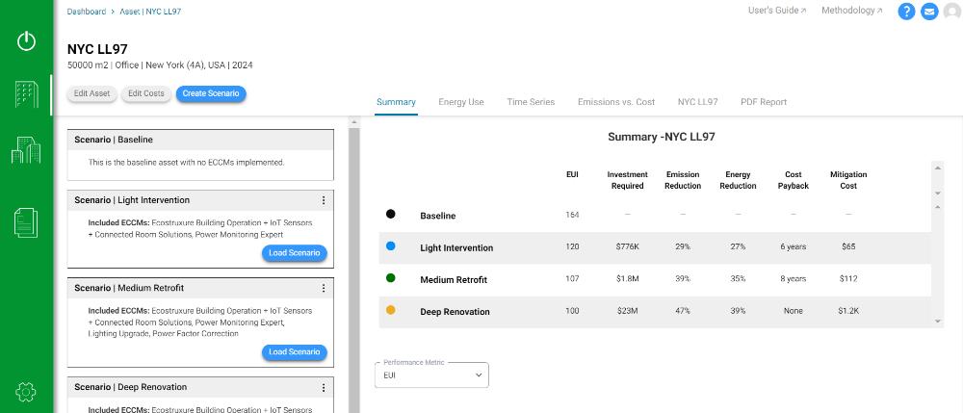This screenshot has height=413, width=963.
Task: Open Deep Renovation scenario options menu
Action: click(324, 387)
